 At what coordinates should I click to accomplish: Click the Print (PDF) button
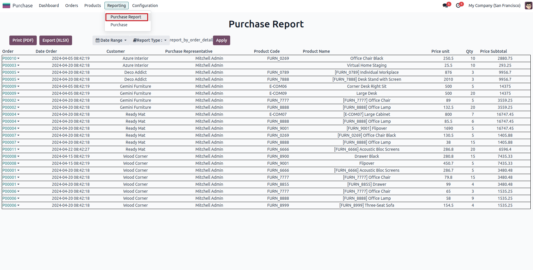[23, 40]
